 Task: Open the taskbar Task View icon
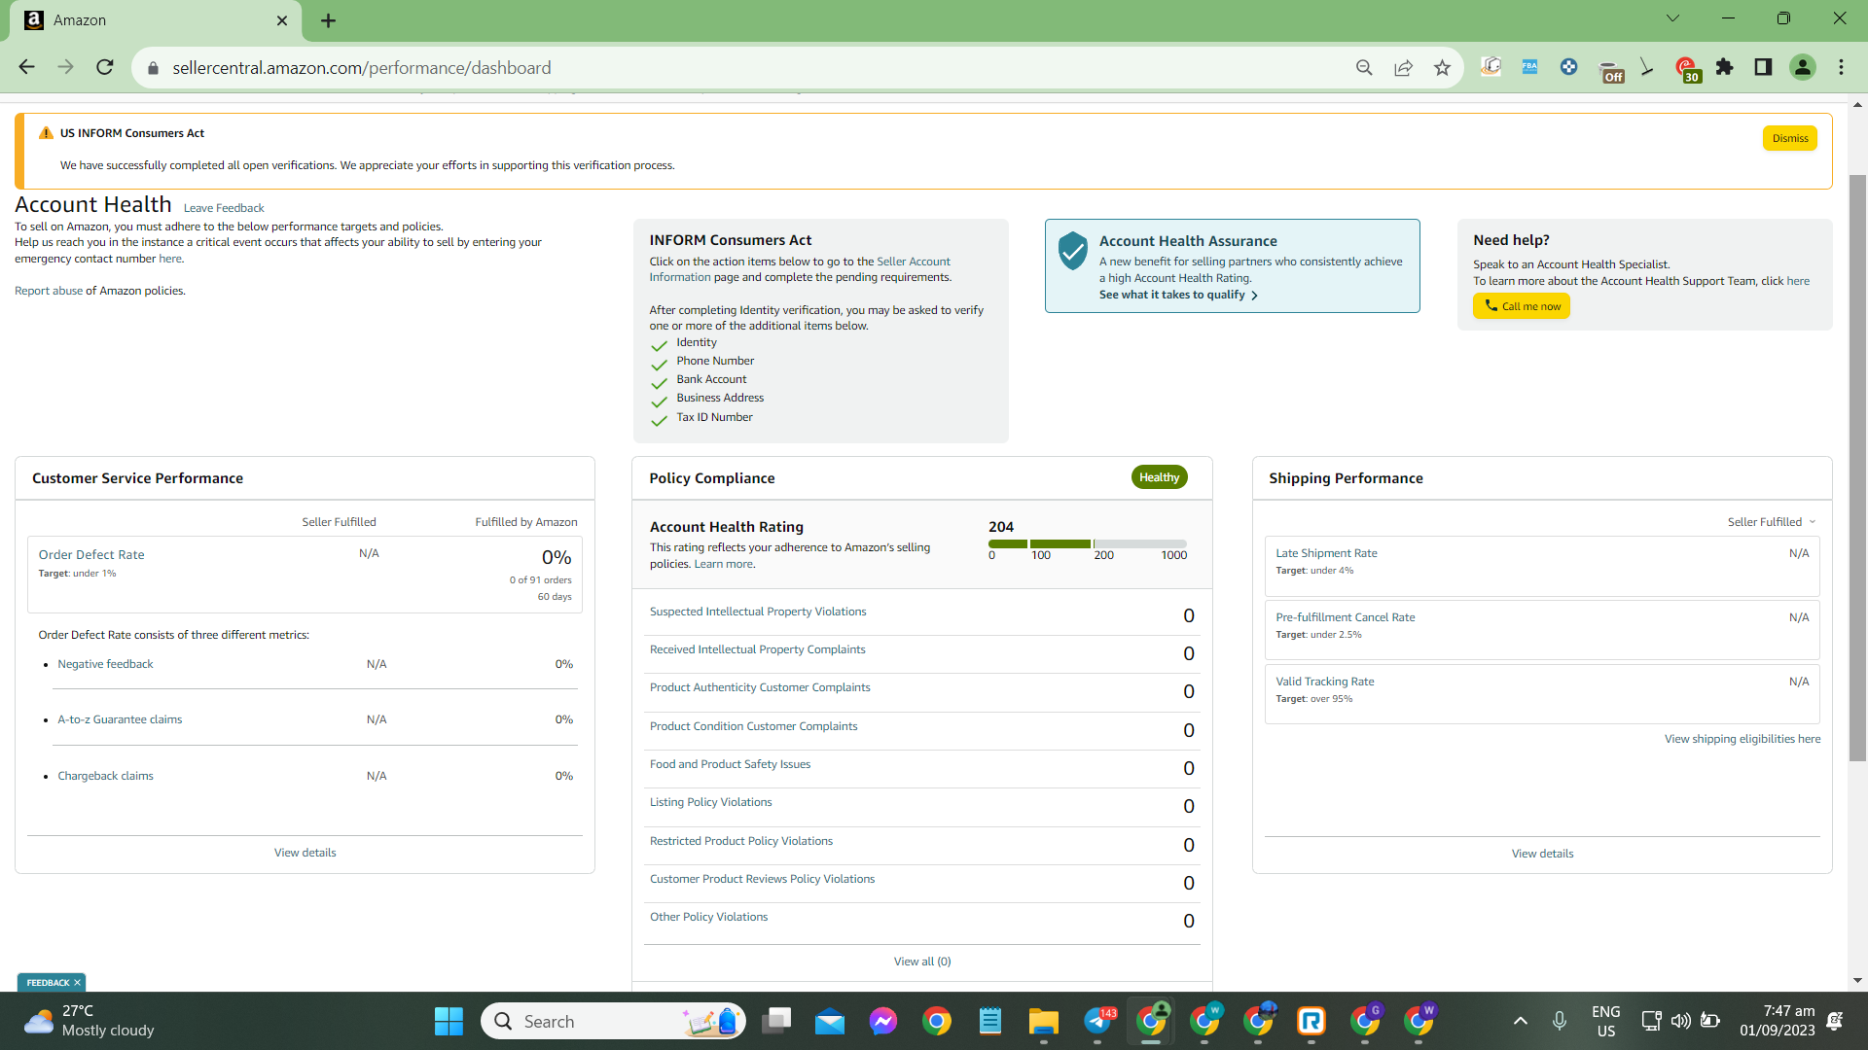(776, 1021)
